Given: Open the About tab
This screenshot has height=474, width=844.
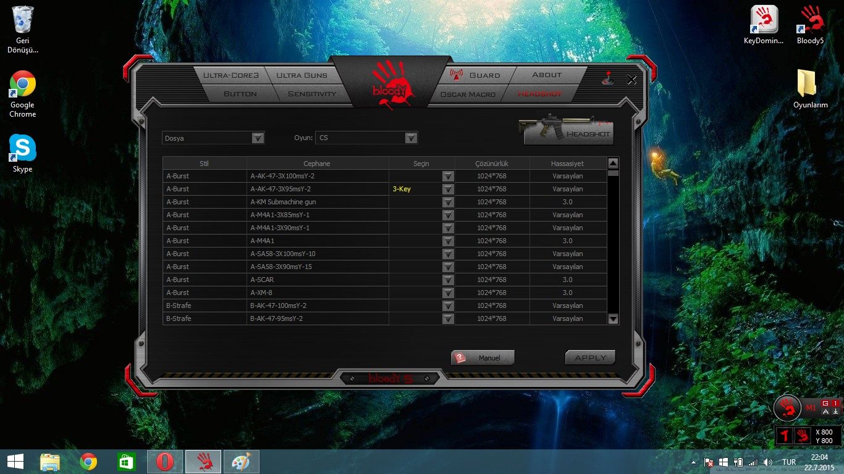Looking at the screenshot, I should pos(547,75).
